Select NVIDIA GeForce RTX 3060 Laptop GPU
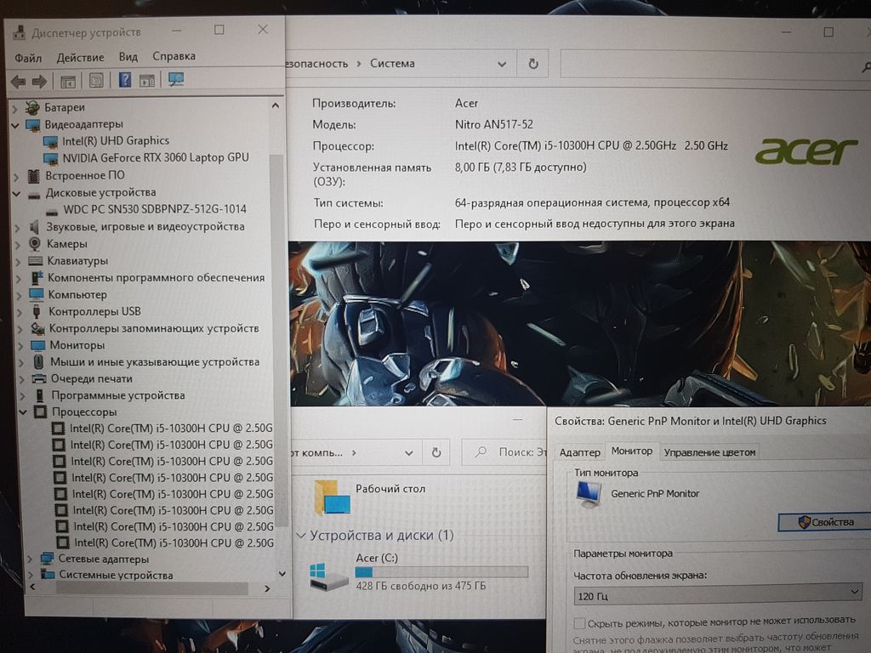Image resolution: width=871 pixels, height=653 pixels. tap(155, 157)
